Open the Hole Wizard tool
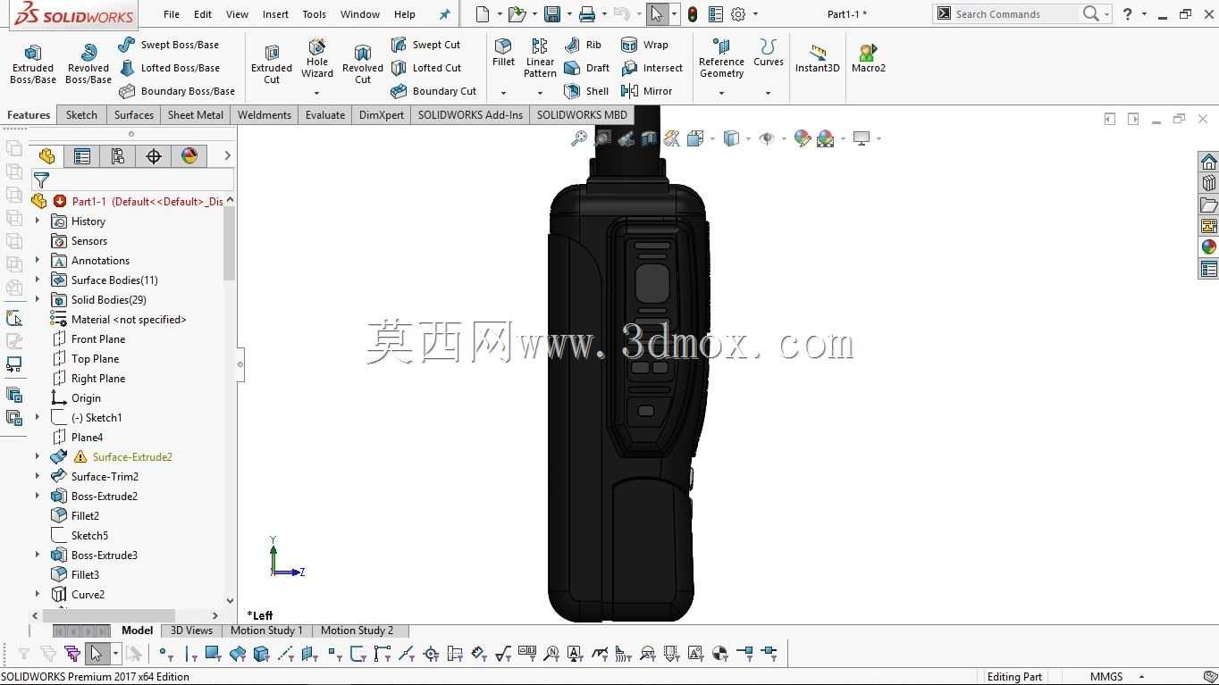The image size is (1219, 685). [317, 58]
